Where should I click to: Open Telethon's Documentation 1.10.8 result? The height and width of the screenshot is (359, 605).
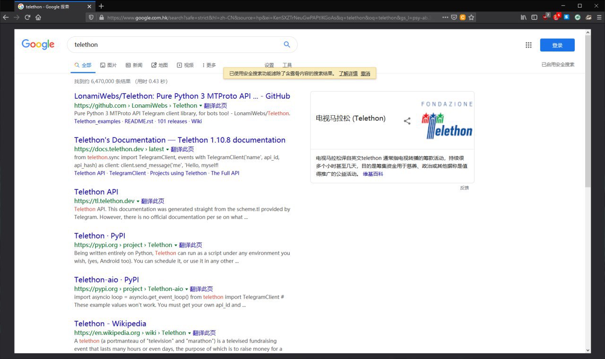coord(180,140)
